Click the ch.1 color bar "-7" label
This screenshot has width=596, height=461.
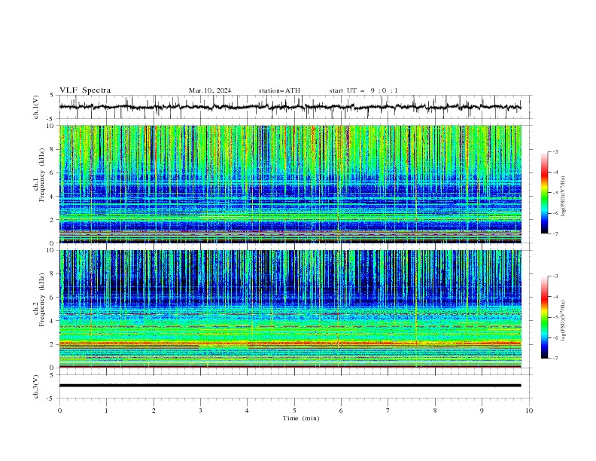click(x=555, y=234)
